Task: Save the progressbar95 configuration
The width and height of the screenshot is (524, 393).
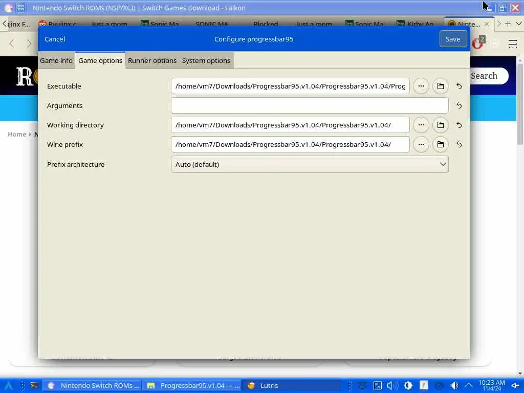Action: (453, 39)
